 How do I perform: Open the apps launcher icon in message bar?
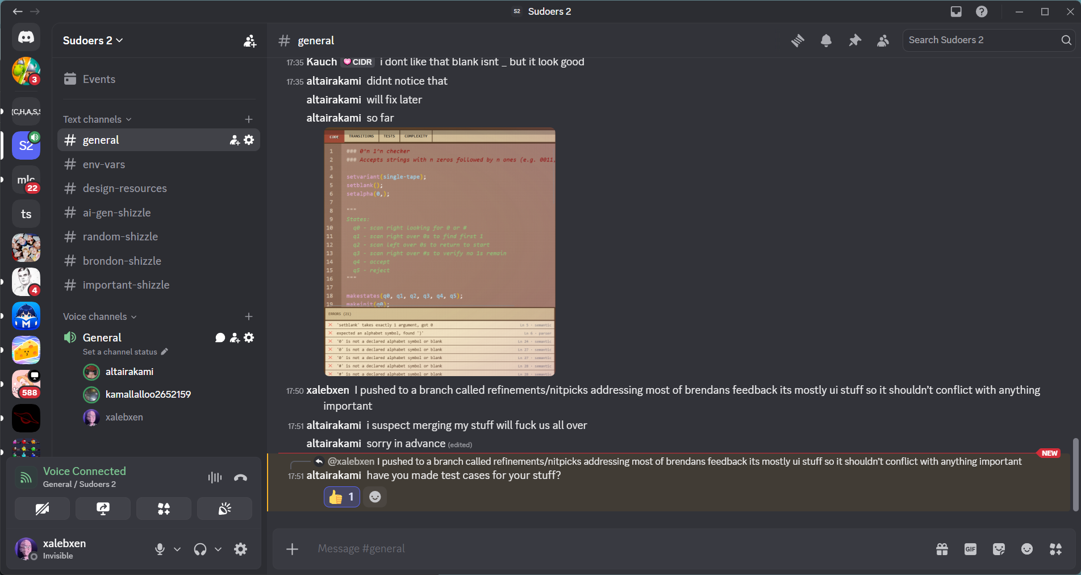[1055, 549]
